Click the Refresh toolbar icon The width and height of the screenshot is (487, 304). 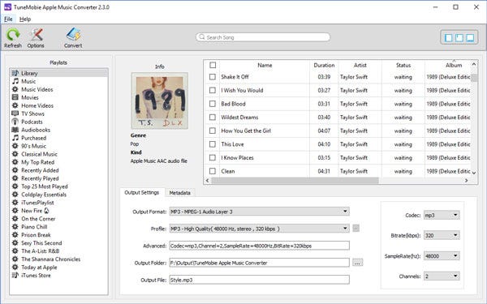pos(13,35)
